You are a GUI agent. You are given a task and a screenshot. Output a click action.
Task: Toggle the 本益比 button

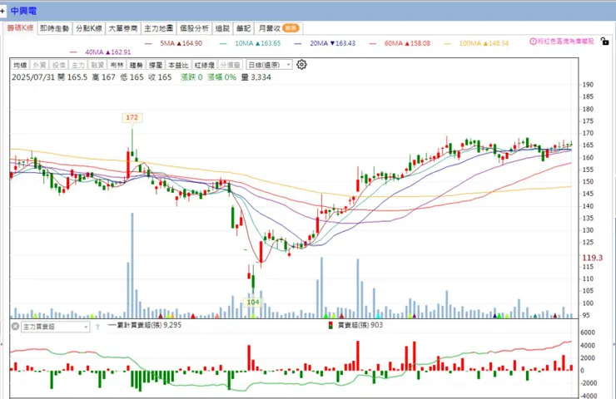pos(178,65)
